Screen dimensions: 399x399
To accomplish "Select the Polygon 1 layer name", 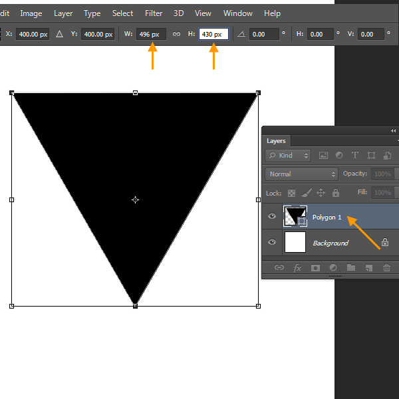I will click(x=327, y=217).
